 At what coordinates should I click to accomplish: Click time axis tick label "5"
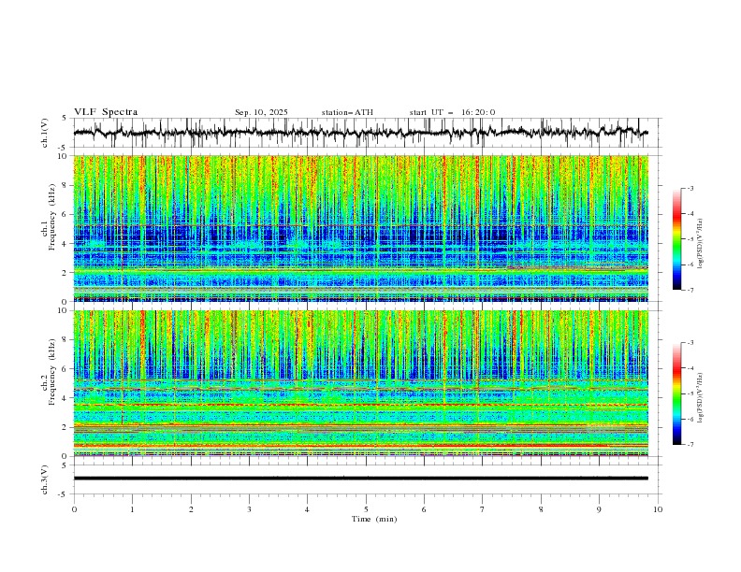tap(366, 509)
